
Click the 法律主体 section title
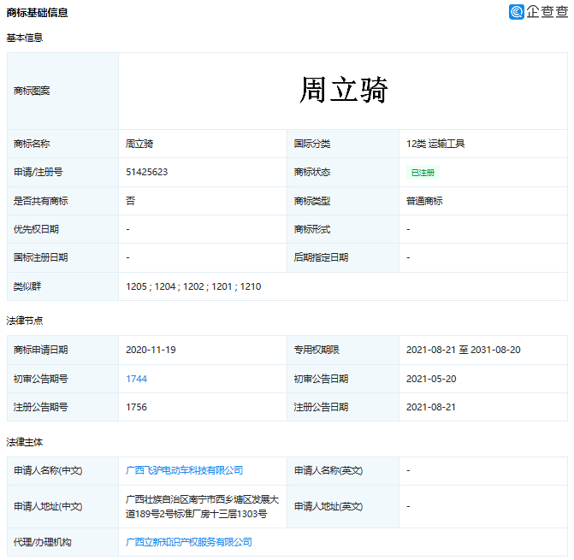click(x=25, y=442)
